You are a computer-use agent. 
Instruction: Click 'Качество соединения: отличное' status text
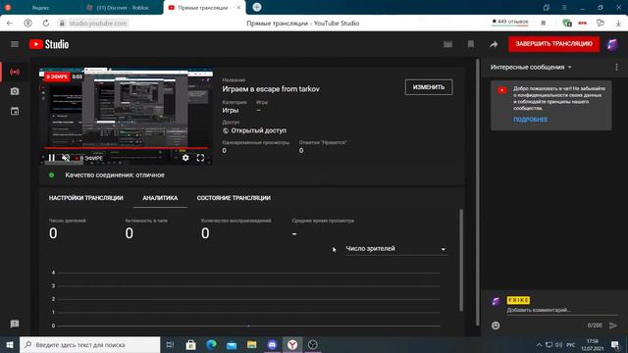pos(115,176)
